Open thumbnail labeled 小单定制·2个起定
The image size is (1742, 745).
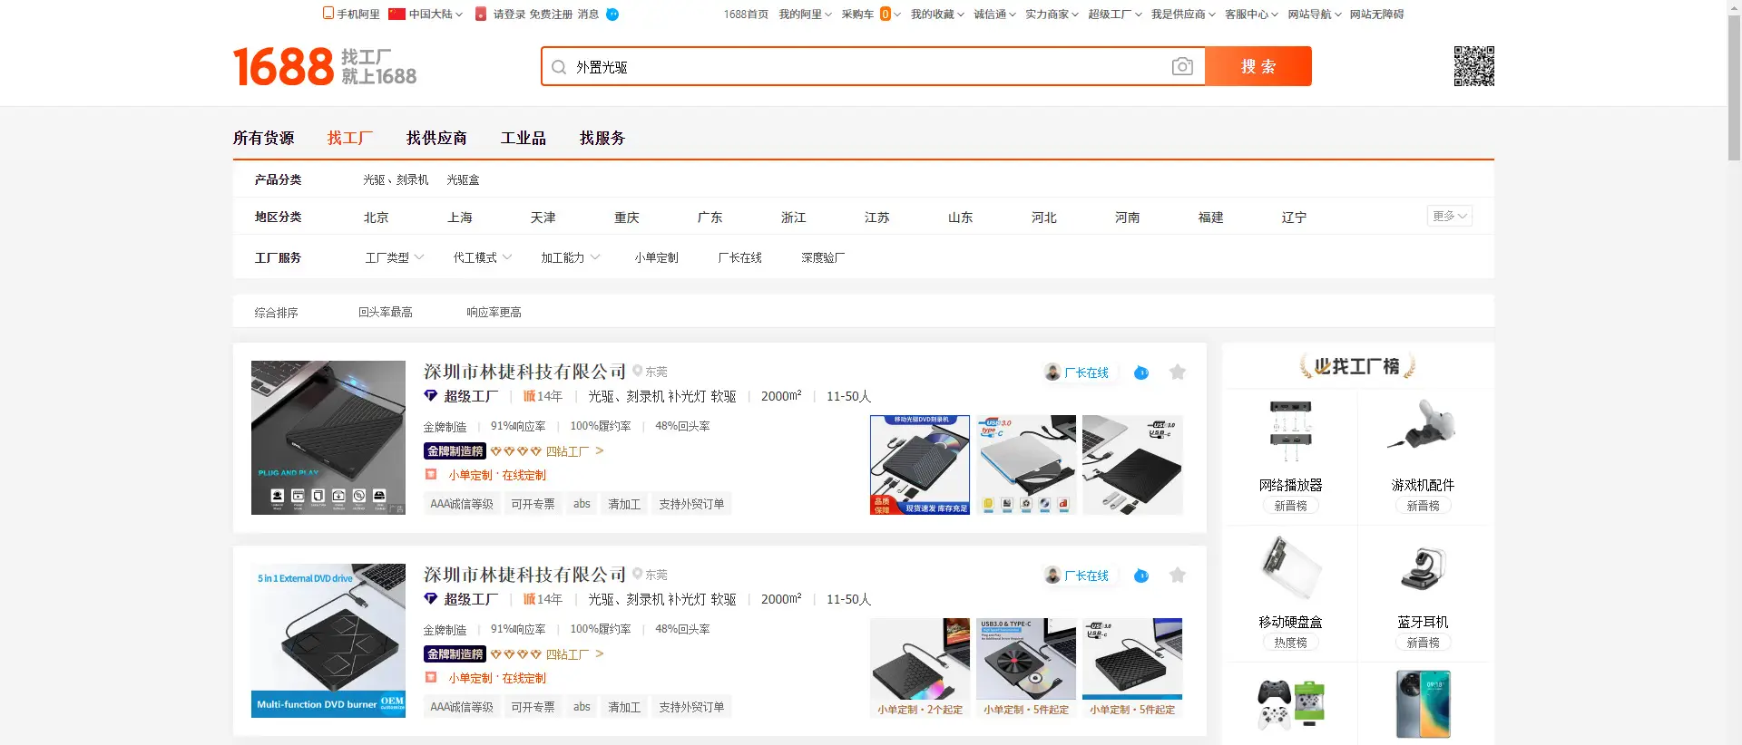tap(920, 668)
